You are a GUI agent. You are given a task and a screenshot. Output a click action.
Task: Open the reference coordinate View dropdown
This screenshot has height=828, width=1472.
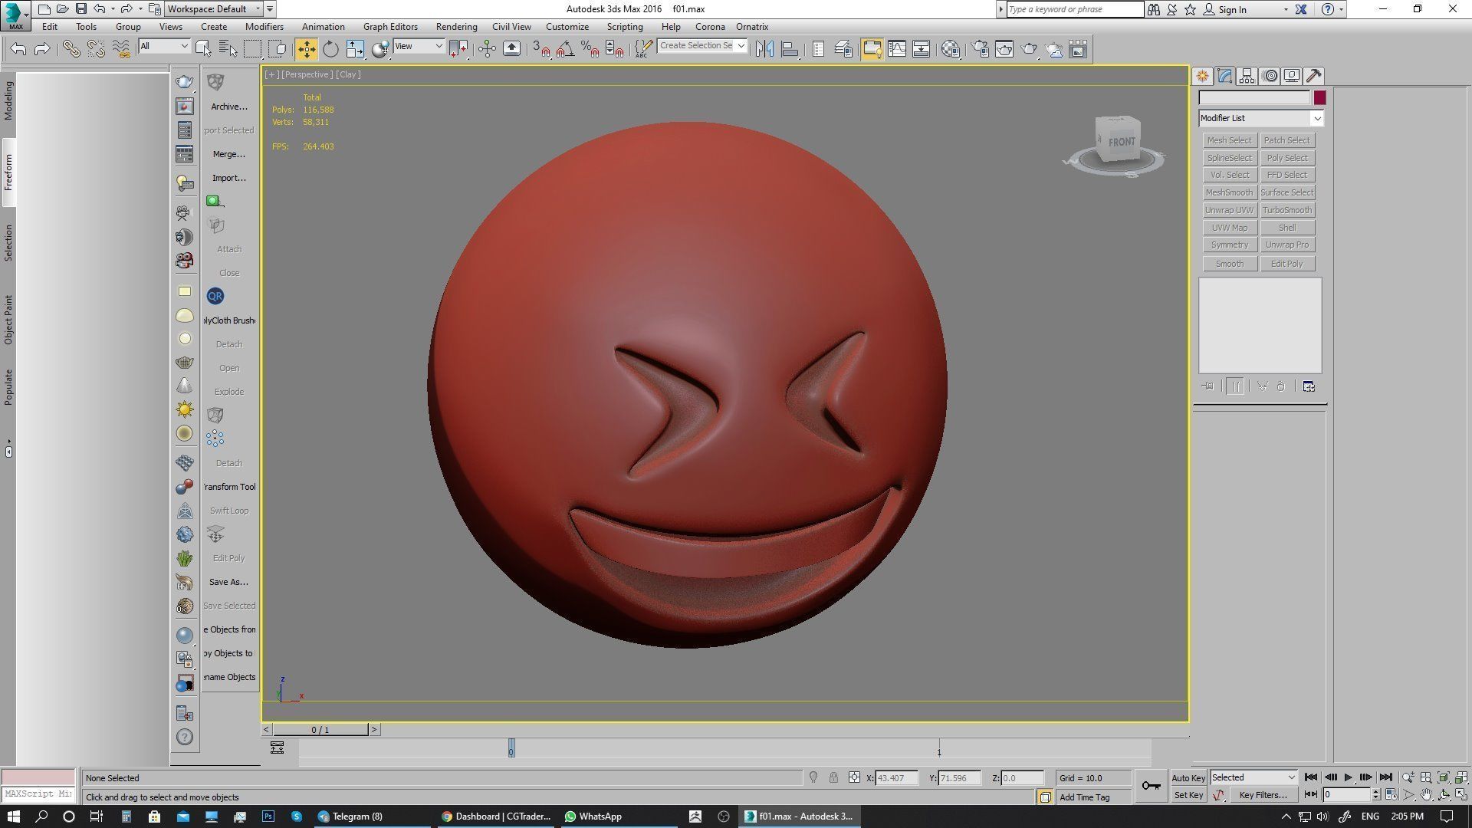click(419, 46)
